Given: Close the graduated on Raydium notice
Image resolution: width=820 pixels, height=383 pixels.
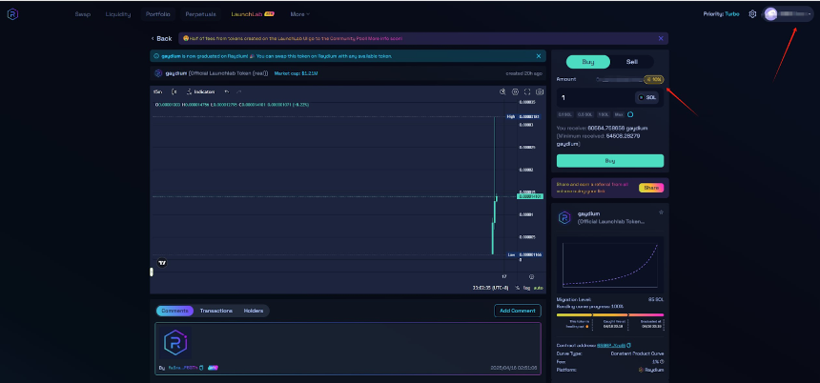Looking at the screenshot, I should point(539,56).
